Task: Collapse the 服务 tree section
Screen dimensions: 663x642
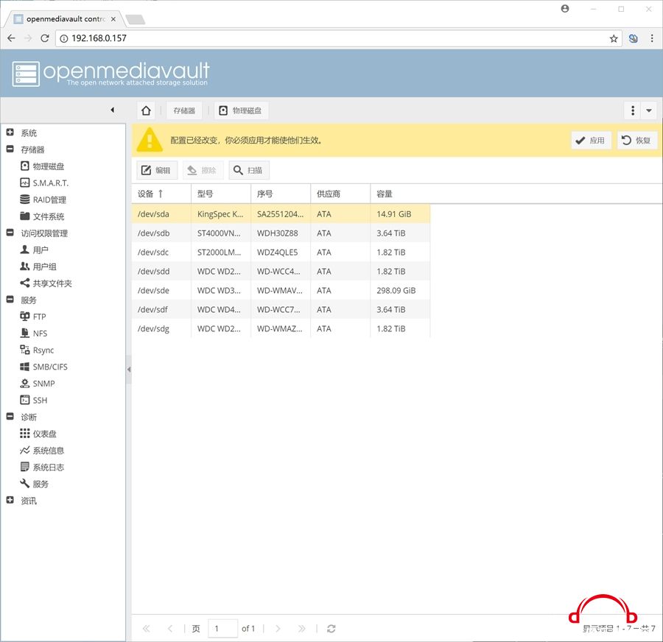Action: (10, 299)
